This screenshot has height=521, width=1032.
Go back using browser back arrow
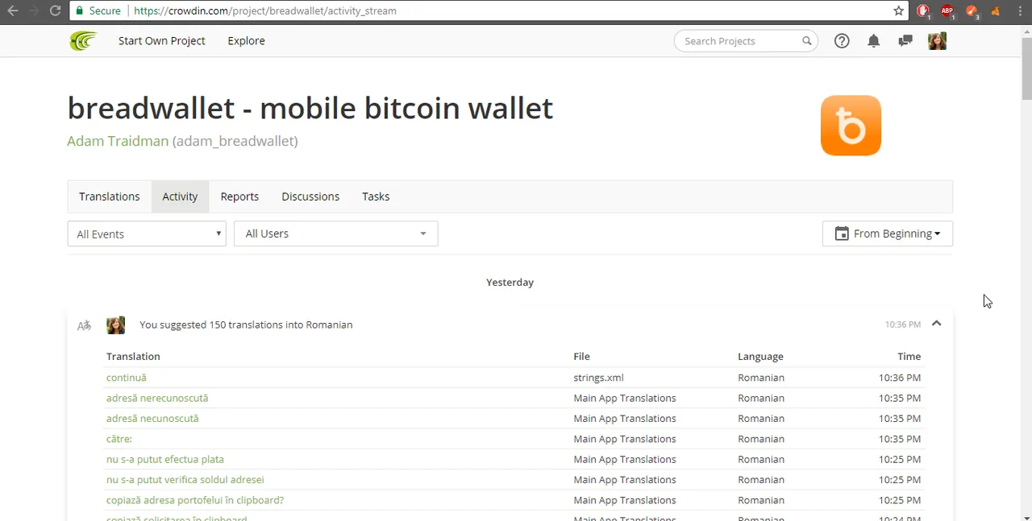pyautogui.click(x=13, y=10)
